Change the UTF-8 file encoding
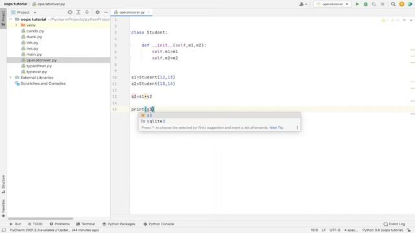415x233 pixels. (335, 230)
